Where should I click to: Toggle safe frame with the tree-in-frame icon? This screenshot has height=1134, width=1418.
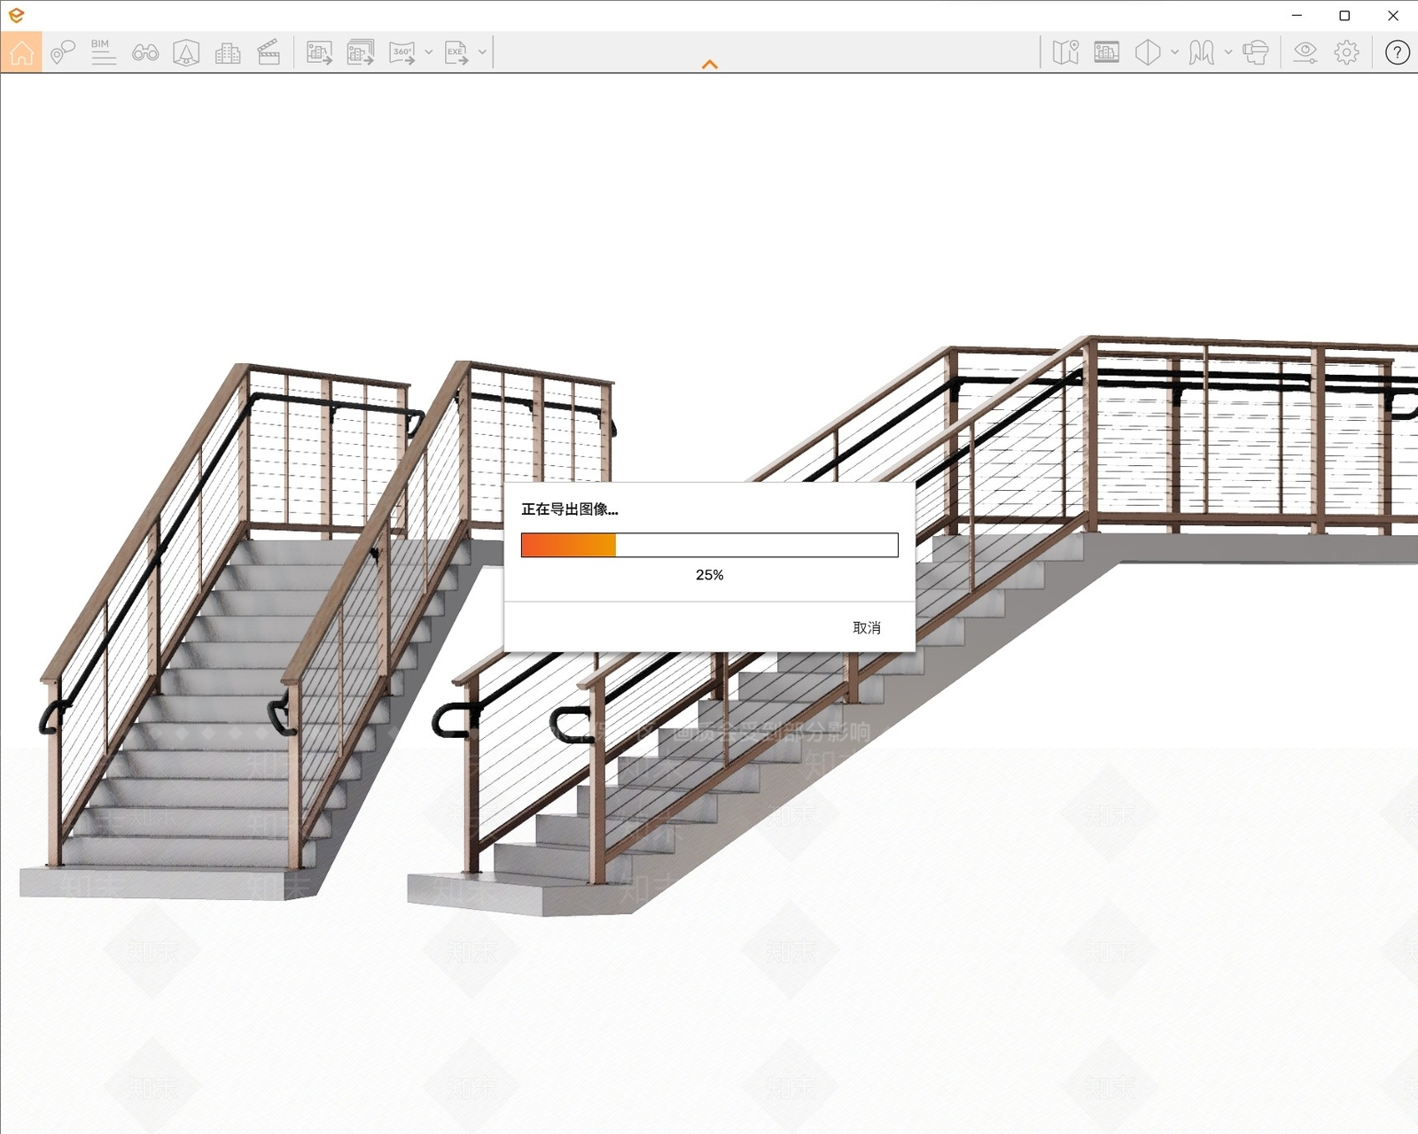(x=186, y=52)
